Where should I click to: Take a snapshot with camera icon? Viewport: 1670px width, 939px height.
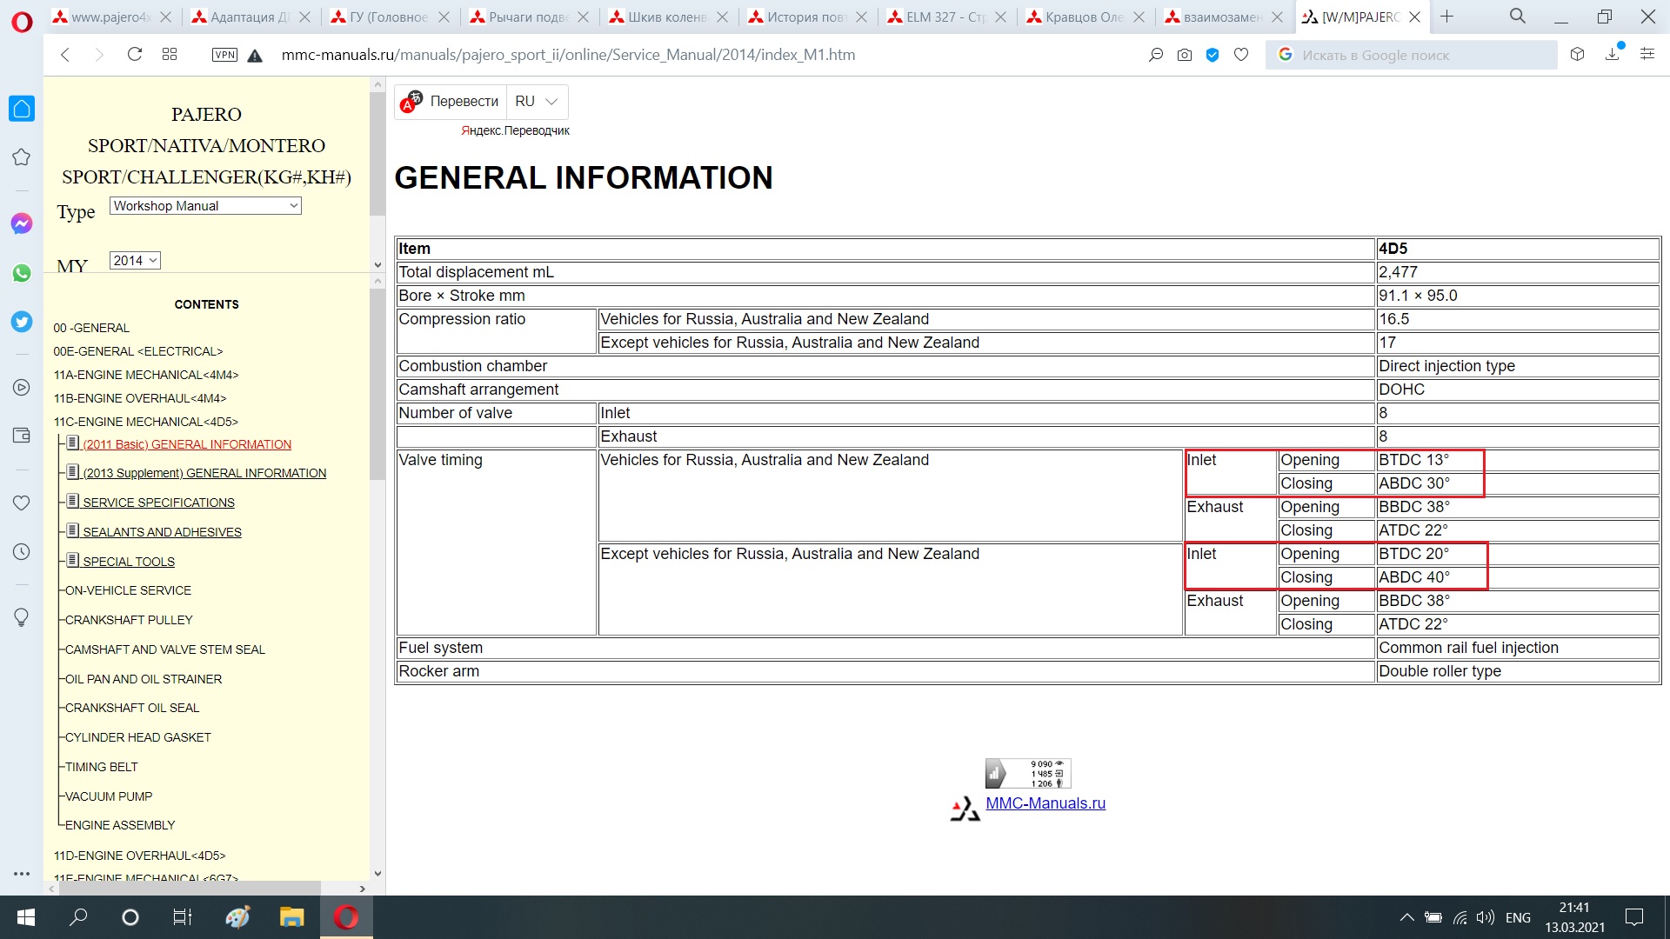(x=1184, y=55)
